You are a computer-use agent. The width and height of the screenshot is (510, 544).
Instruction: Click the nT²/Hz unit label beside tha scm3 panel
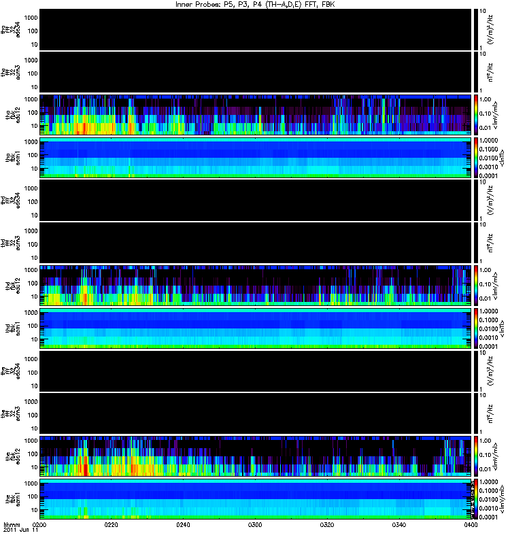(490, 72)
